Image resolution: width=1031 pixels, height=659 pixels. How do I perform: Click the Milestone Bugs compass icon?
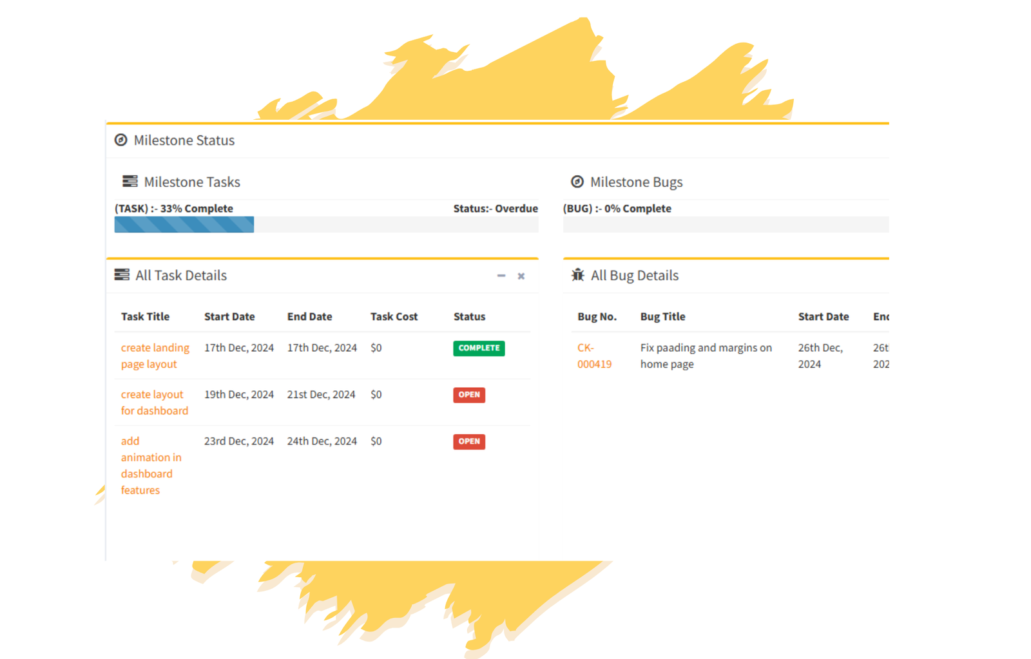pyautogui.click(x=577, y=182)
